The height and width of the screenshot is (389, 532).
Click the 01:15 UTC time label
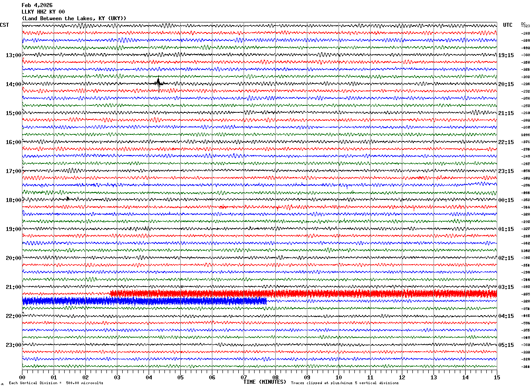(506, 229)
